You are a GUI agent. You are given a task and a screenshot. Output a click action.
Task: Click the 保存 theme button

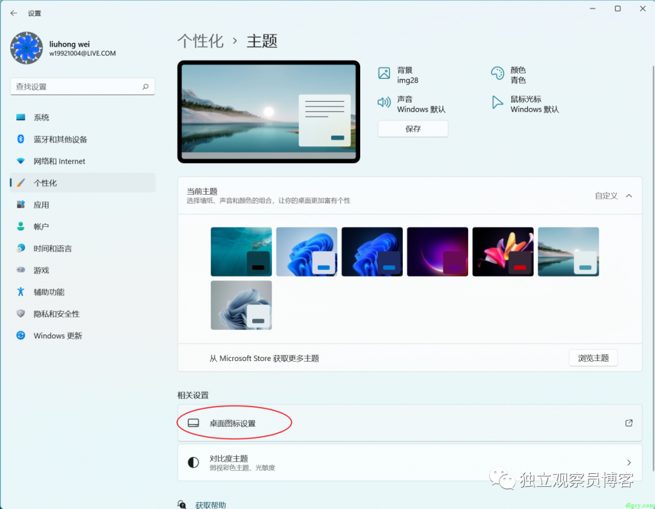[x=413, y=129]
